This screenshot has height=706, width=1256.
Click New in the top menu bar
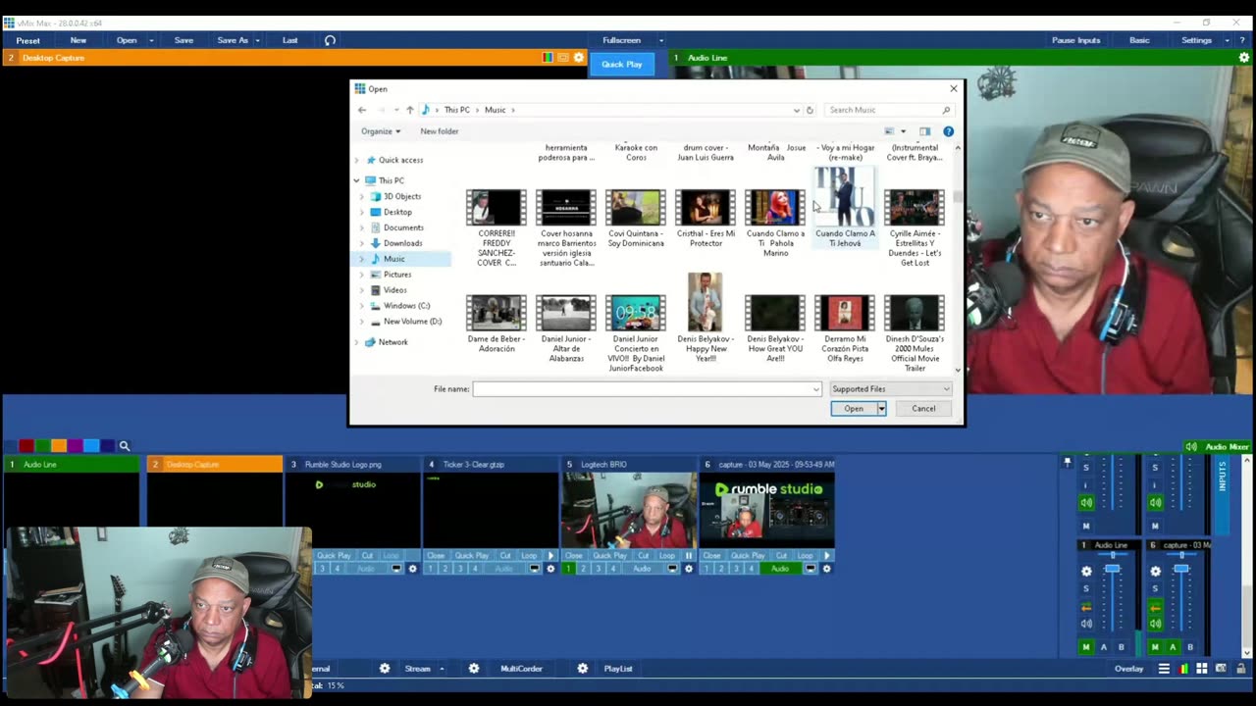[x=78, y=40]
